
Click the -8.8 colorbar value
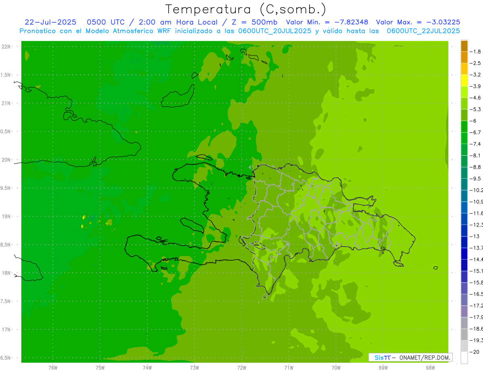476,167
